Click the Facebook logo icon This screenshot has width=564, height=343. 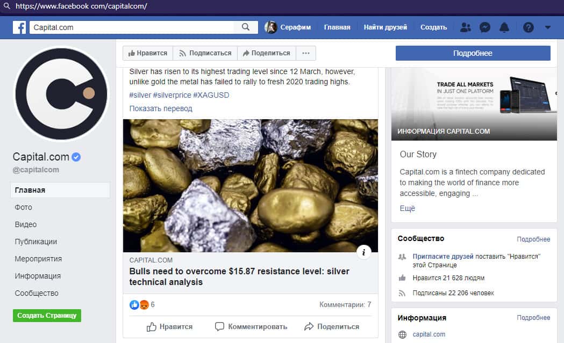pyautogui.click(x=19, y=27)
